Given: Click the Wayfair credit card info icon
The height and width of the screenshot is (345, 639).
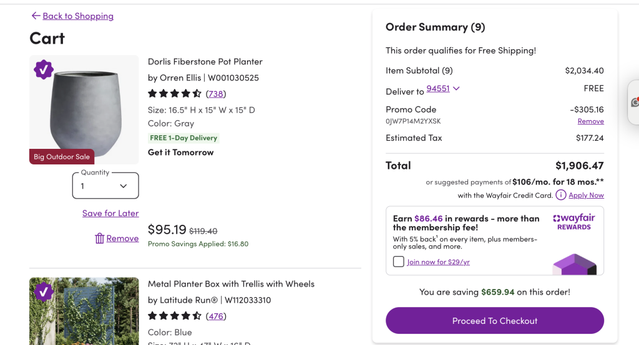Looking at the screenshot, I should tap(561, 195).
